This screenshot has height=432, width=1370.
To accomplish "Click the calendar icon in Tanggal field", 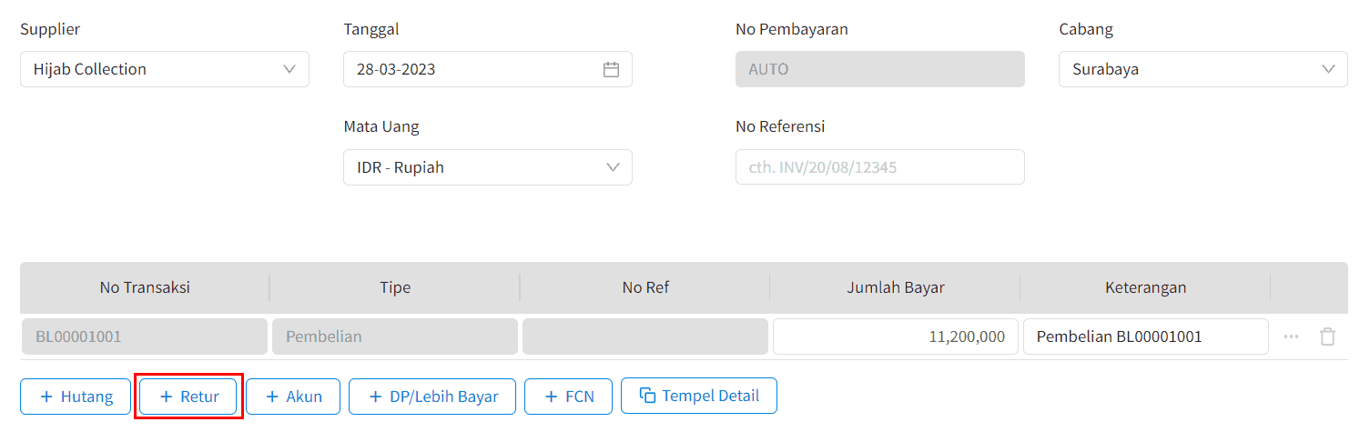I will pos(611,69).
